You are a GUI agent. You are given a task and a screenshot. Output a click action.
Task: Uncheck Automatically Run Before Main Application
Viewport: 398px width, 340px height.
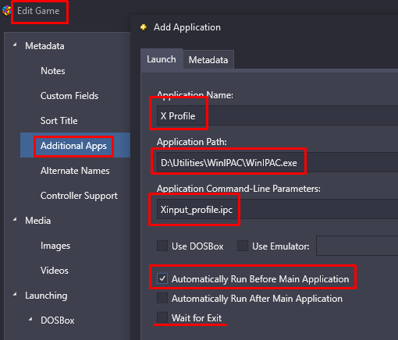point(162,278)
